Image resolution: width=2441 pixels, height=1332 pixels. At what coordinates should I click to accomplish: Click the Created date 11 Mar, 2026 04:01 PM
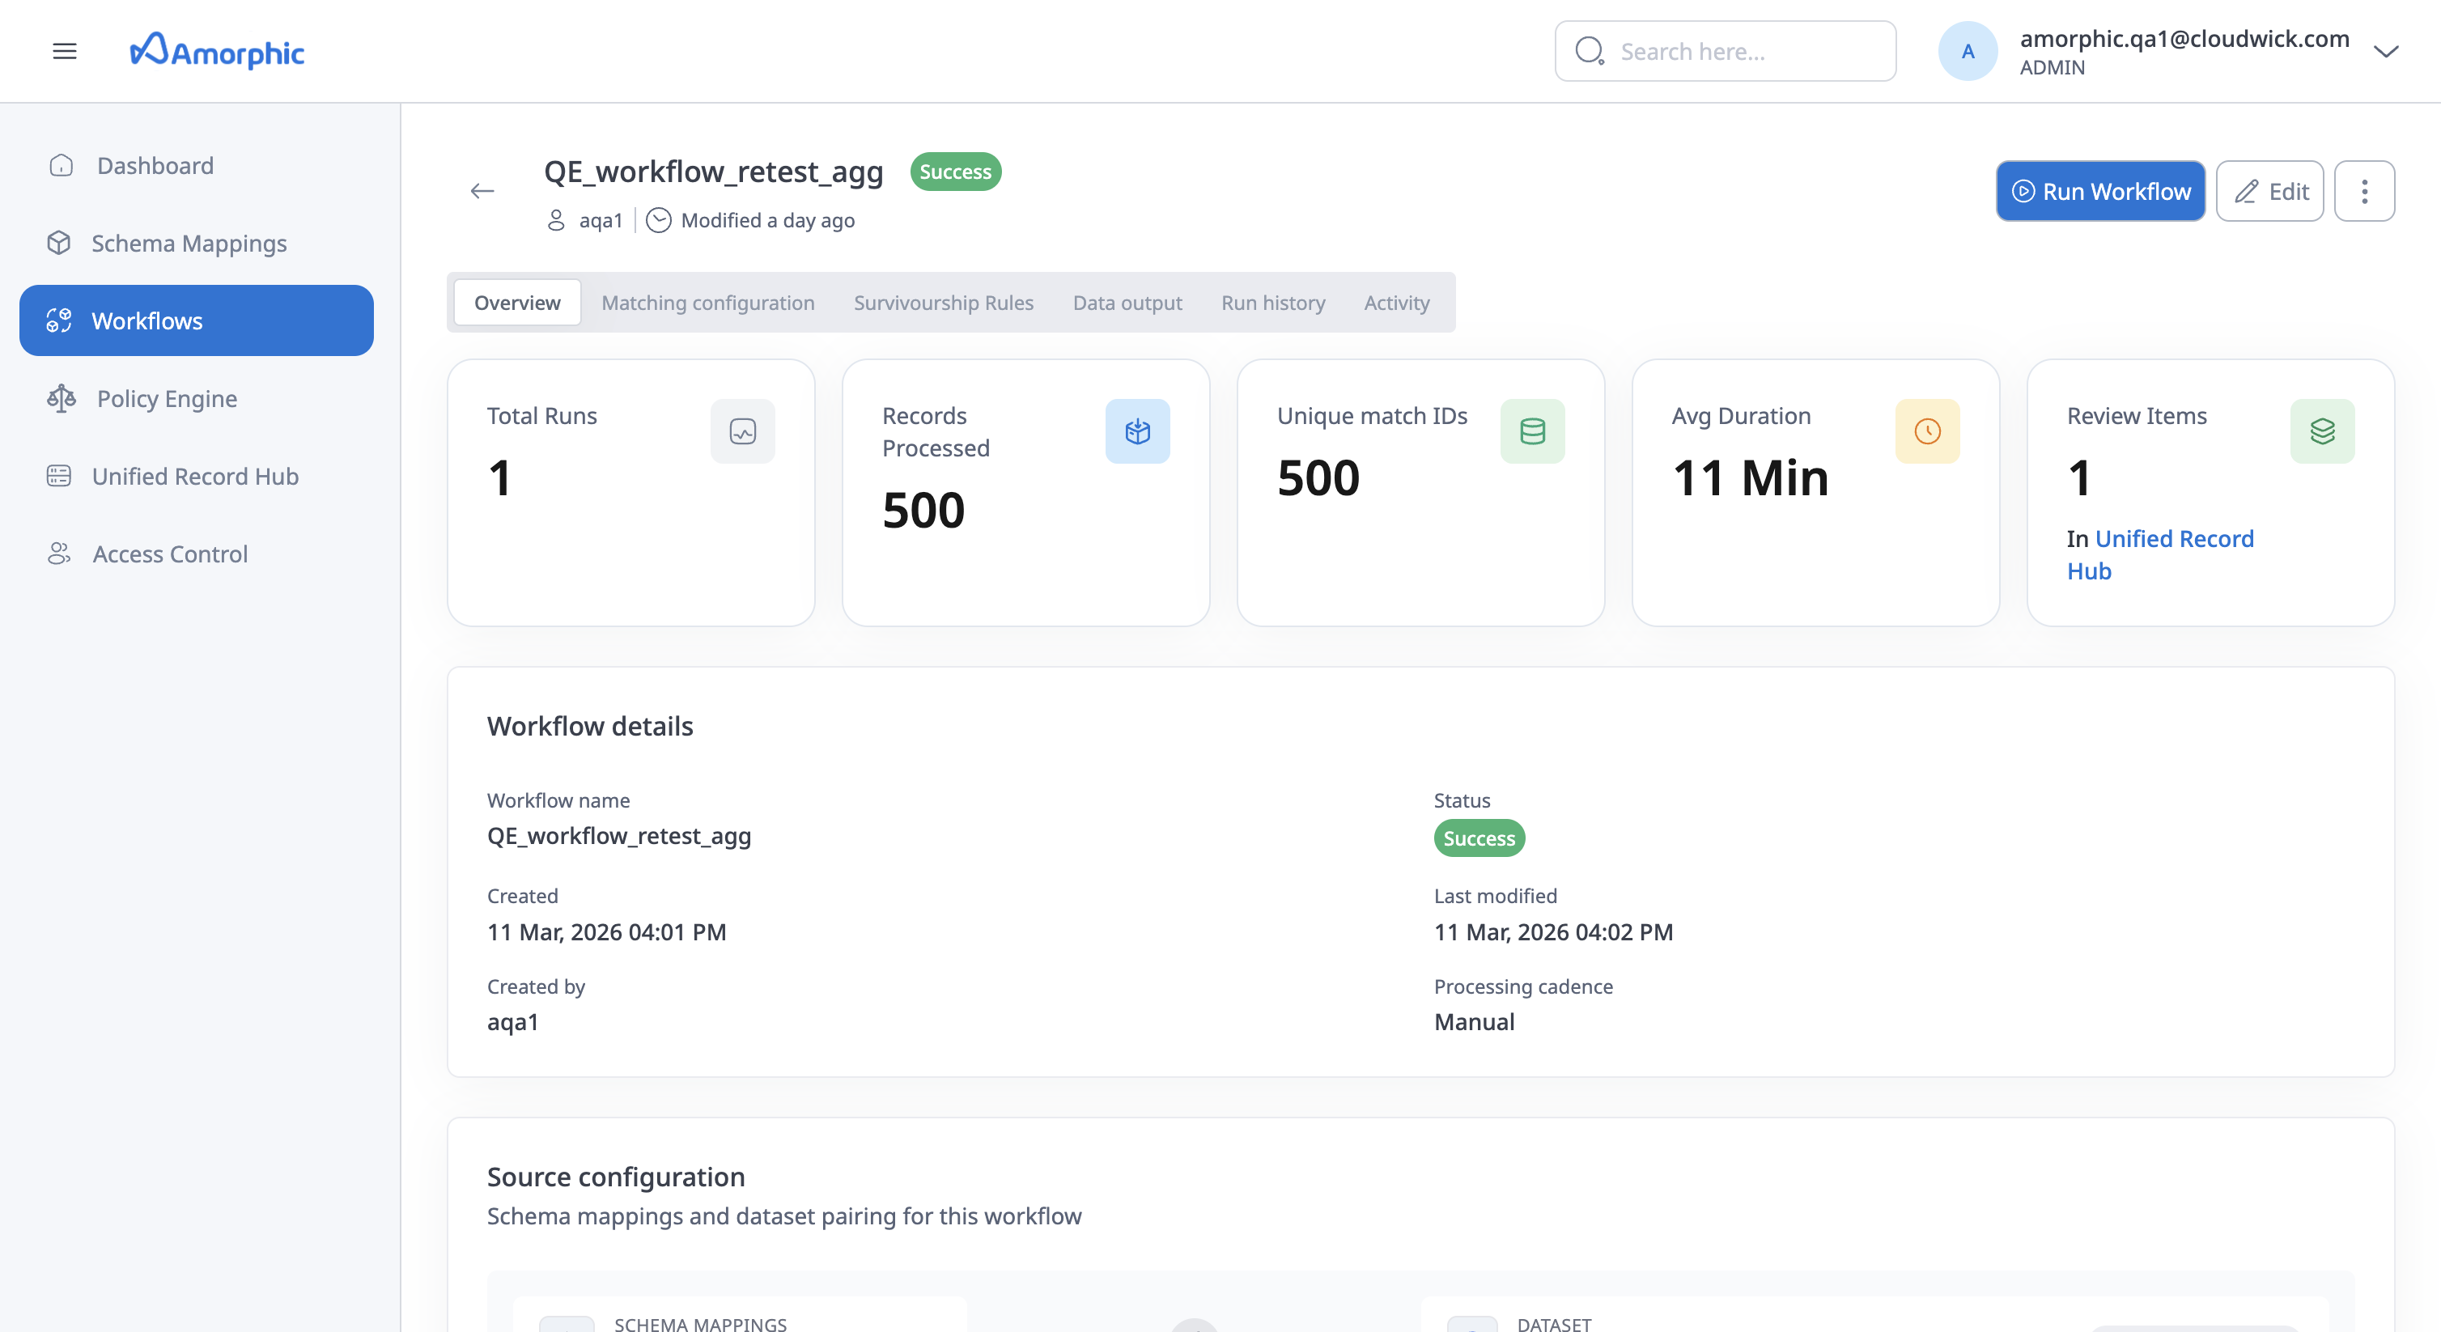point(606,932)
